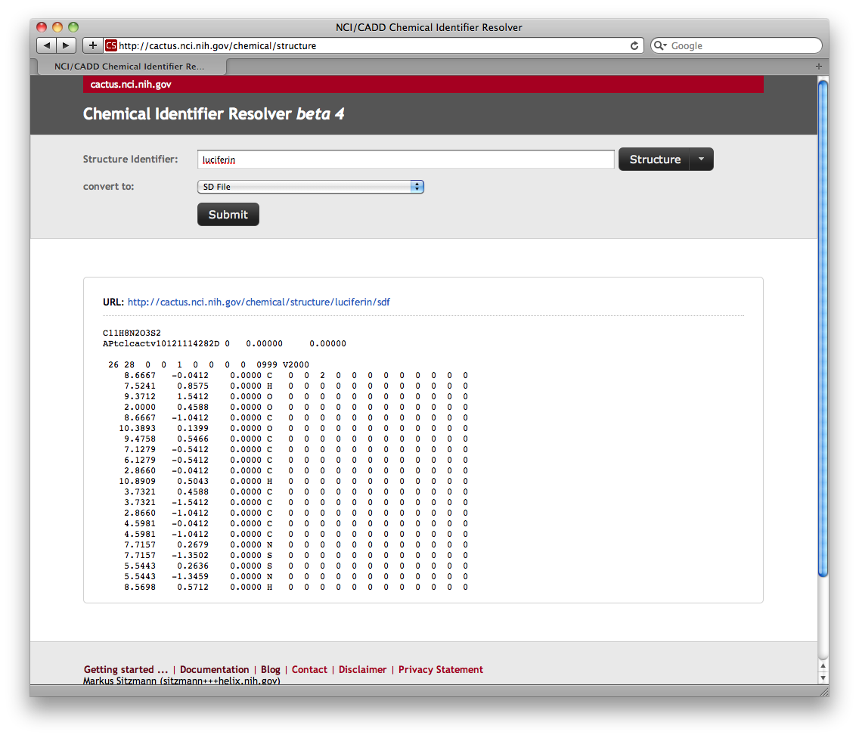Click the Markus Sitzmann contact text

pos(181,681)
